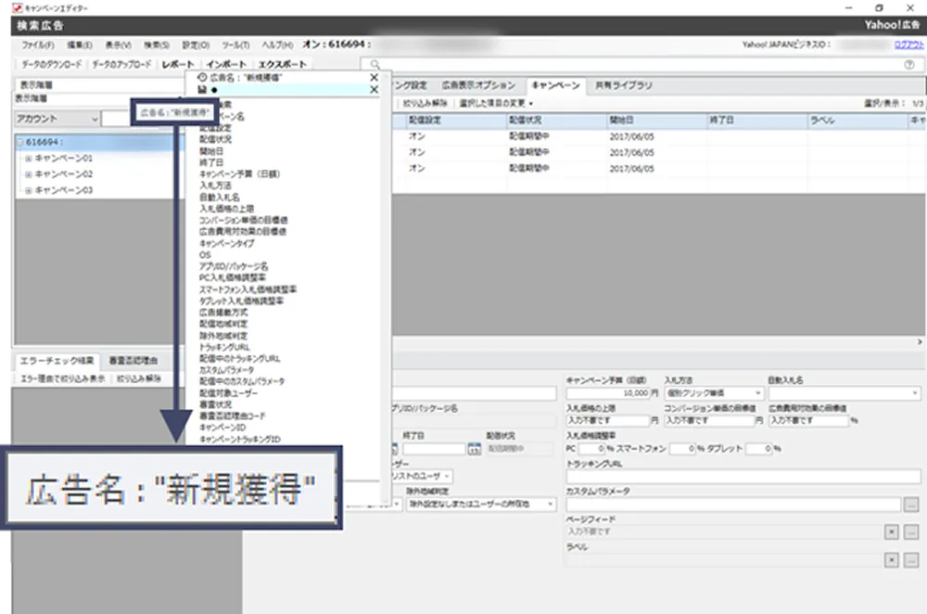
Task: Click the clear button for ラベル field
Action: point(892,560)
